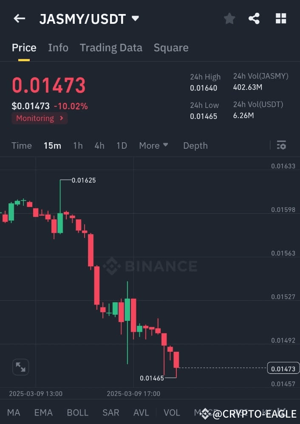Expand the More timeframe options dropdown
300x424 pixels.
click(x=153, y=145)
